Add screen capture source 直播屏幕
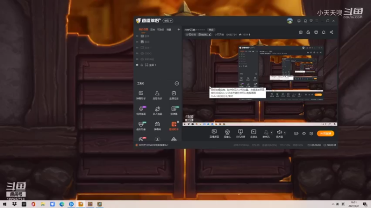This screenshot has width=371, height=208. pyautogui.click(x=214, y=134)
